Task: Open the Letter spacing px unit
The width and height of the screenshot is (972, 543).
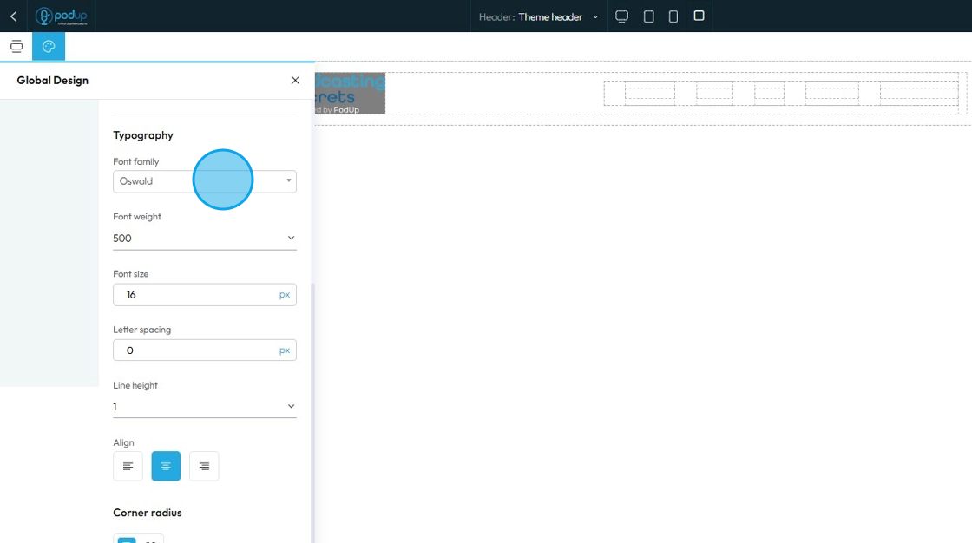Action: point(285,350)
